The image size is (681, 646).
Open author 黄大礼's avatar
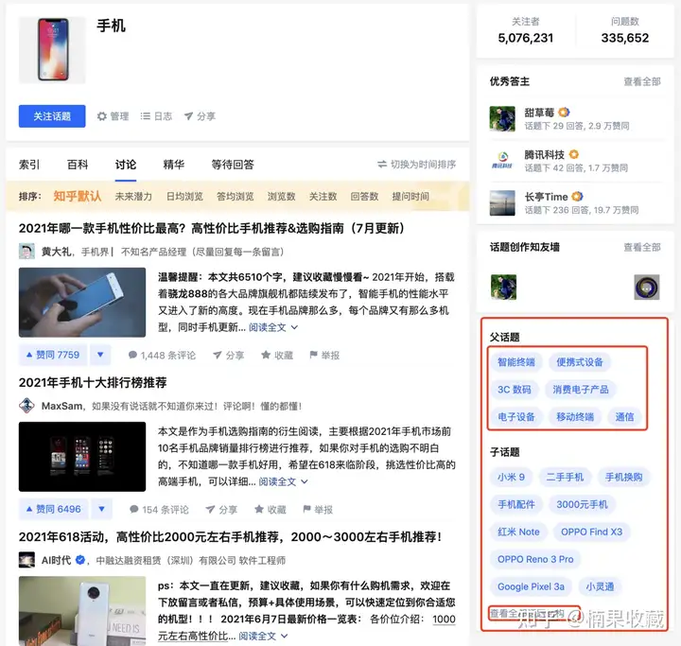pos(26,252)
